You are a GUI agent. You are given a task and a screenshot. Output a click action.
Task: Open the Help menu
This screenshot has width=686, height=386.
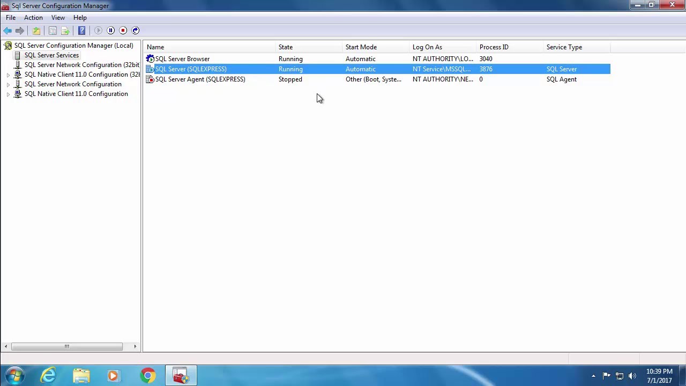(80, 18)
